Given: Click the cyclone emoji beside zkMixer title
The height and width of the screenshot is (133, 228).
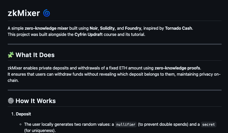Looking at the screenshot, I should coord(46,13).
